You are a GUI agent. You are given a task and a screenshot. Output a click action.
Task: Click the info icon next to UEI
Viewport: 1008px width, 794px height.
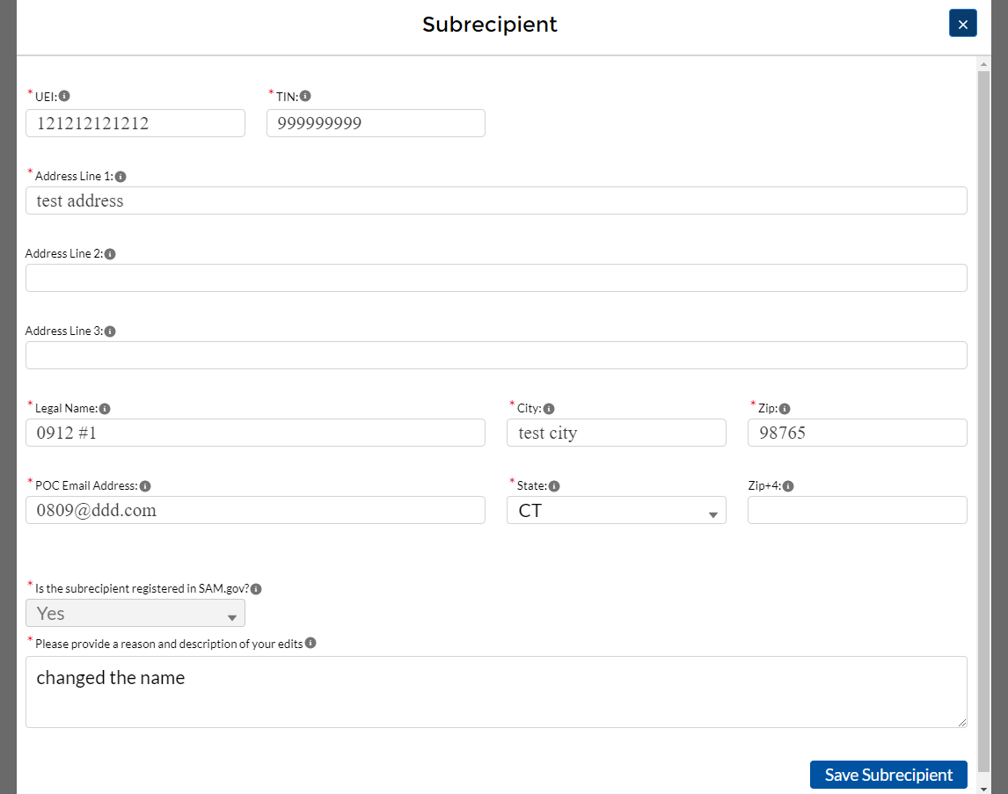(64, 96)
